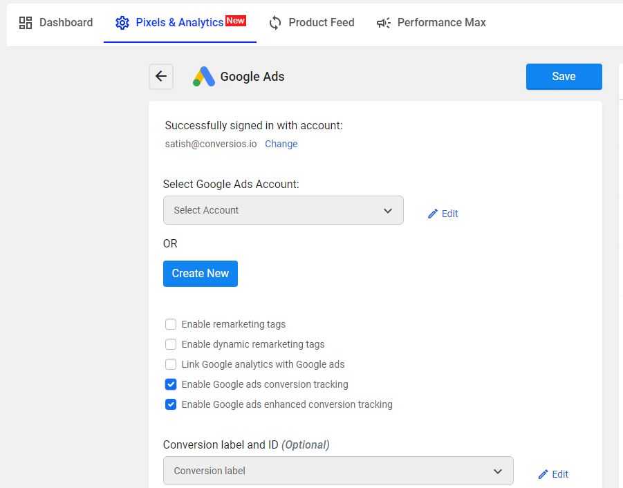Open the Performance Max tab
Viewport: 623px width, 488px height.
click(x=431, y=23)
